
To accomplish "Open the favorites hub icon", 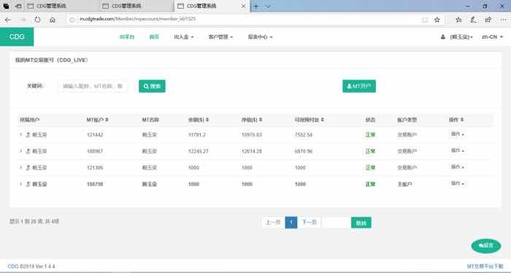I will click(458, 20).
